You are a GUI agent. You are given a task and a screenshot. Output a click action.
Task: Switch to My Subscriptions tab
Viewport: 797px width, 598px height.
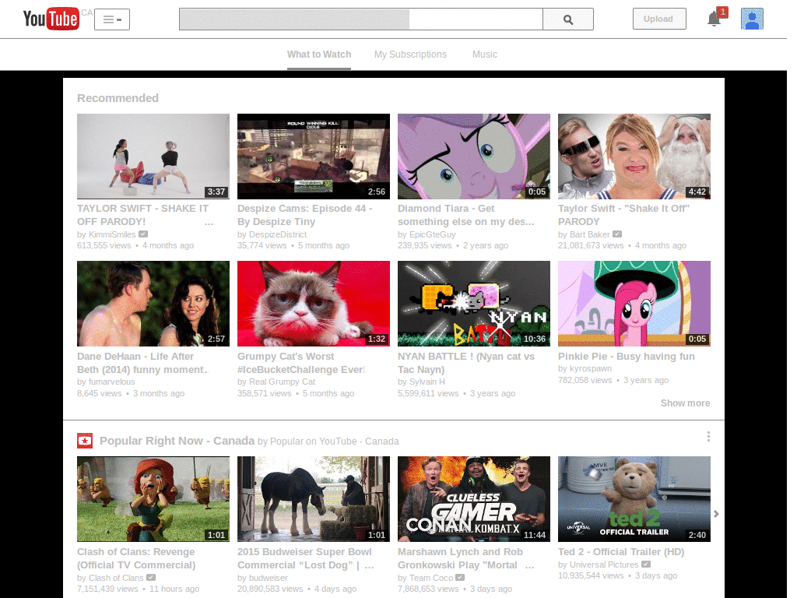pyautogui.click(x=410, y=55)
